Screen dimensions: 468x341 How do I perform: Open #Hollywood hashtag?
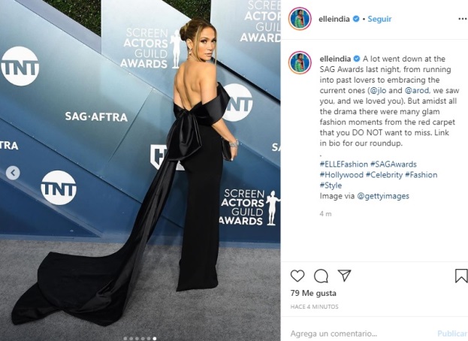342,174
